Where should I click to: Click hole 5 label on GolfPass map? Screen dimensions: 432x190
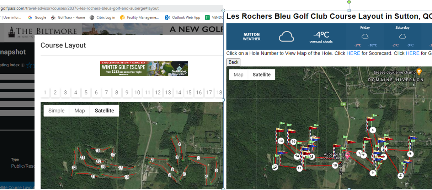point(198,158)
